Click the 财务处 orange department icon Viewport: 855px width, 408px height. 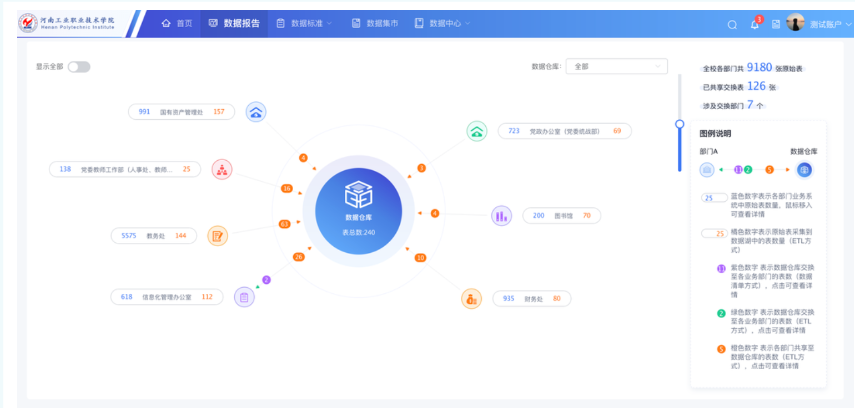471,298
